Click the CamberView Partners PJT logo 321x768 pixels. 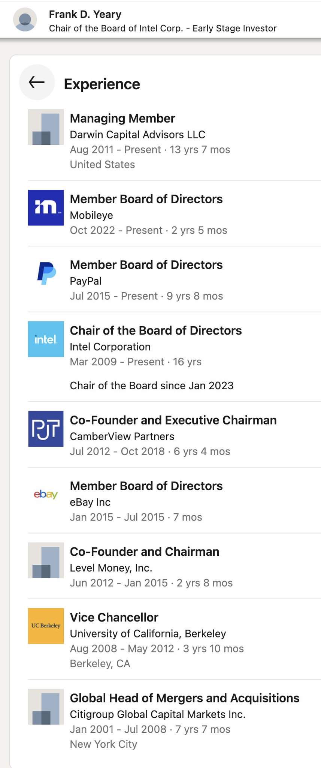point(46,429)
